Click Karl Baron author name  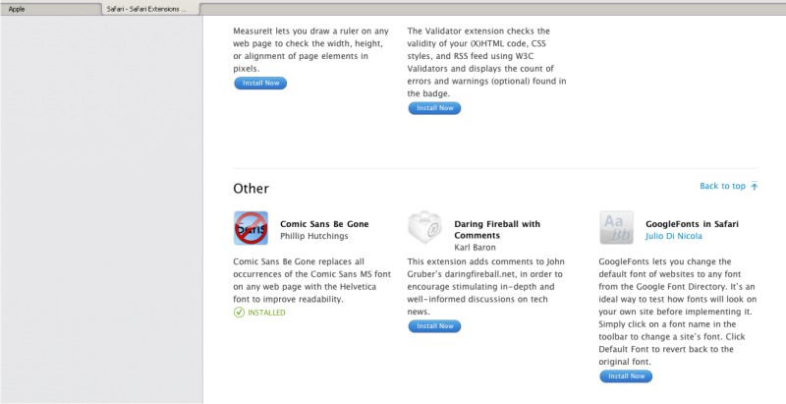point(475,248)
